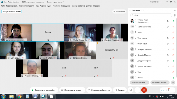
Task: Open the chat panel icon
Action: (168, 90)
